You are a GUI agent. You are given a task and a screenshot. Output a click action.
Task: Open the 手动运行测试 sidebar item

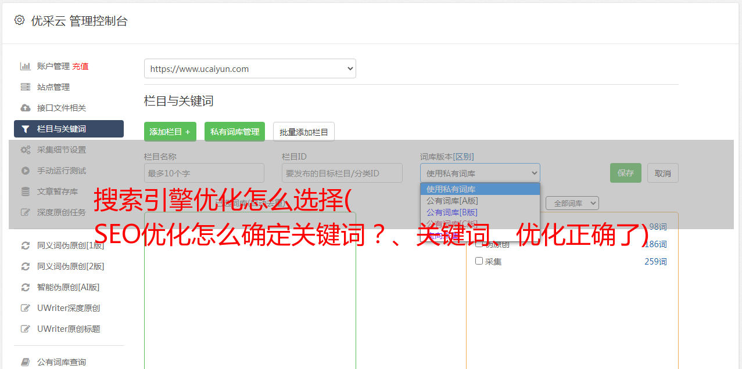coord(69,171)
